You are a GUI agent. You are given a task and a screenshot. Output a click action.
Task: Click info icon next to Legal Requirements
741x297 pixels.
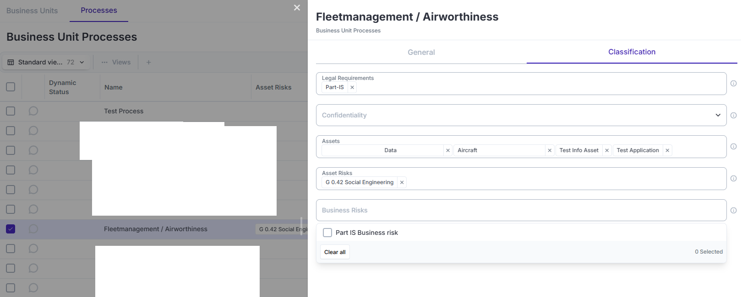click(x=733, y=84)
